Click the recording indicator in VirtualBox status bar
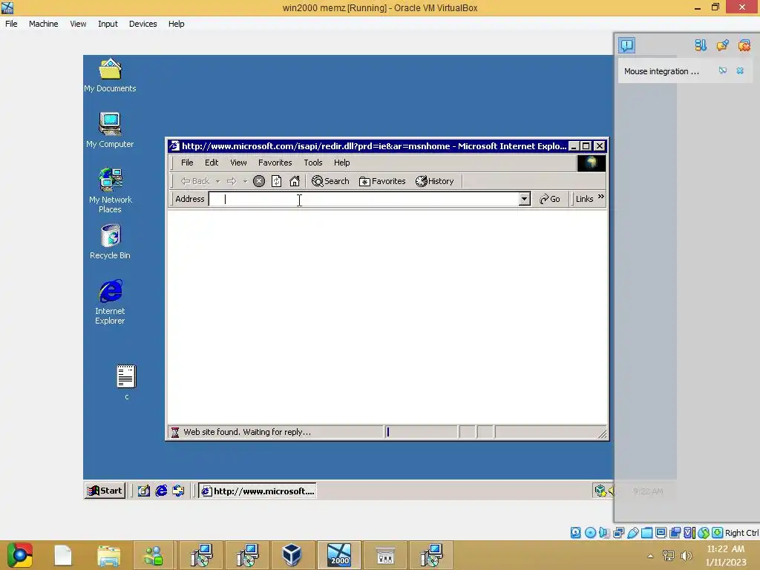This screenshot has width=760, height=570. (x=675, y=533)
